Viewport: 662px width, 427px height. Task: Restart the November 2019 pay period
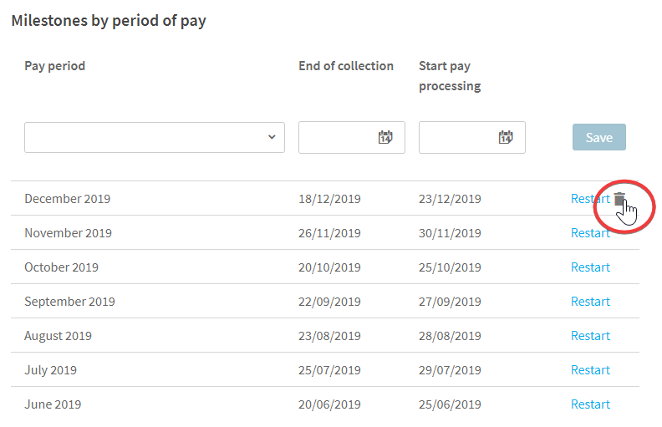coord(590,233)
